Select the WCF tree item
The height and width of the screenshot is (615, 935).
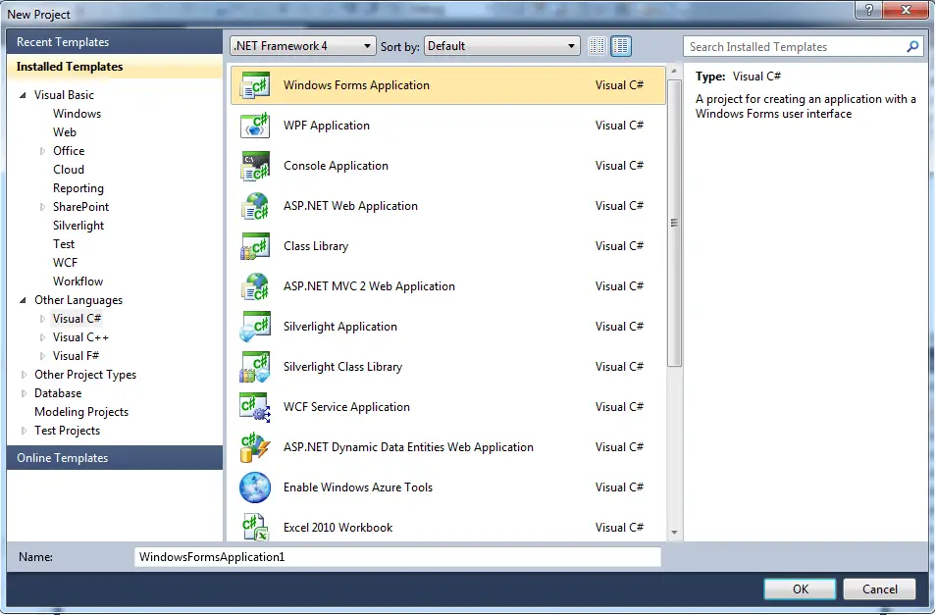coord(65,263)
